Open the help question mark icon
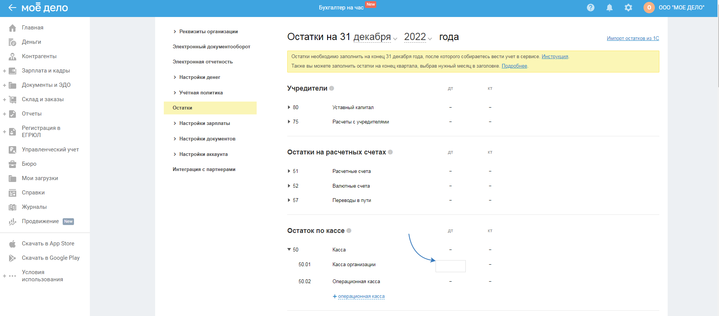The image size is (719, 316). pos(591,8)
